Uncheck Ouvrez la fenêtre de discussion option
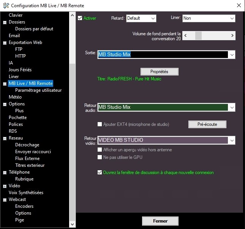Viewport: 245px width, 229px height. tap(100, 173)
